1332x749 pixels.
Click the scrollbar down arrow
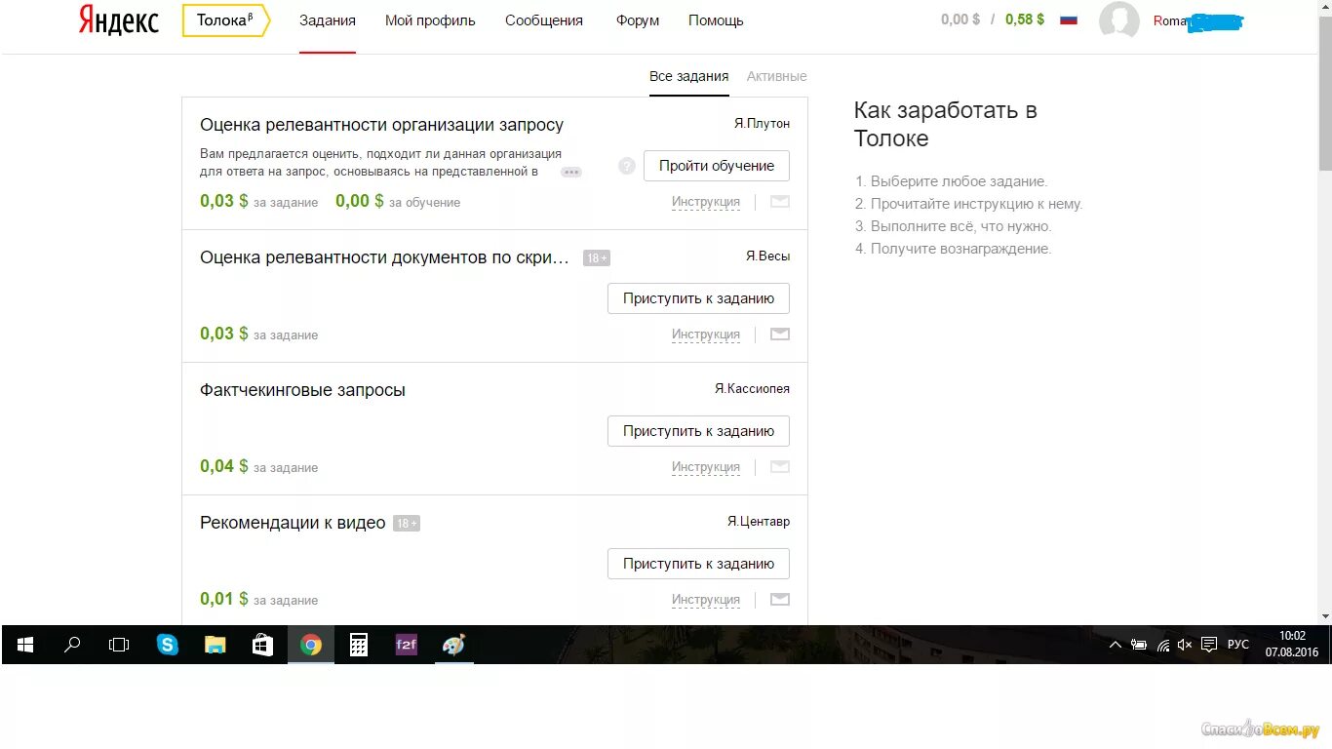1325,616
